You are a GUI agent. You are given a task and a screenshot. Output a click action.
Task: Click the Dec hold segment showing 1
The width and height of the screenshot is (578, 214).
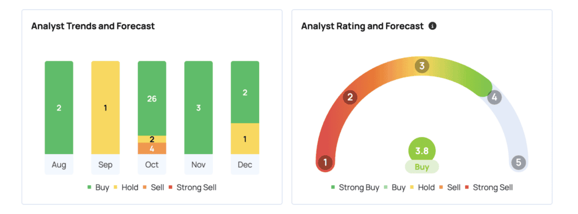pos(245,139)
